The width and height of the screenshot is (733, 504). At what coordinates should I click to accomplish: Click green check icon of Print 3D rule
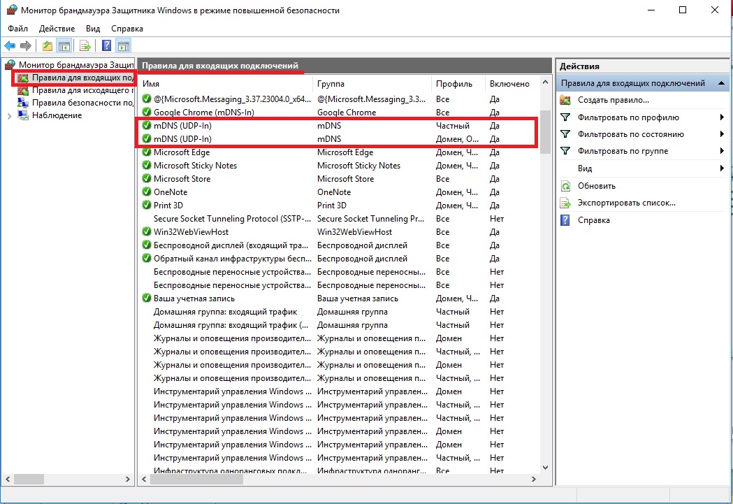[147, 206]
